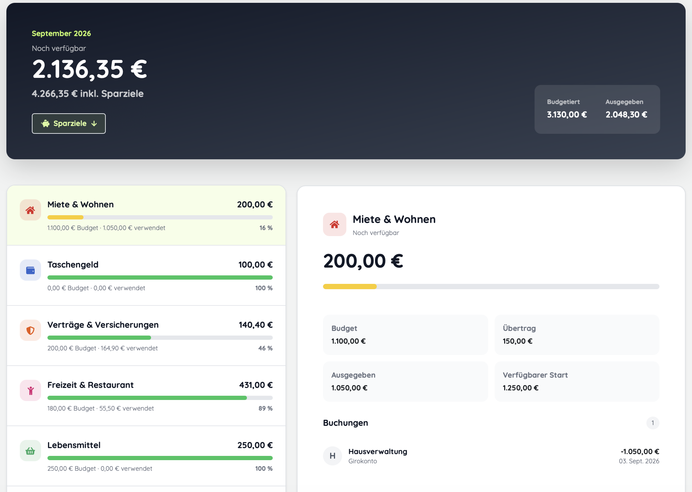This screenshot has width=692, height=492.
Task: Click the Budgetiert 3.130,00 € value
Action: [567, 115]
